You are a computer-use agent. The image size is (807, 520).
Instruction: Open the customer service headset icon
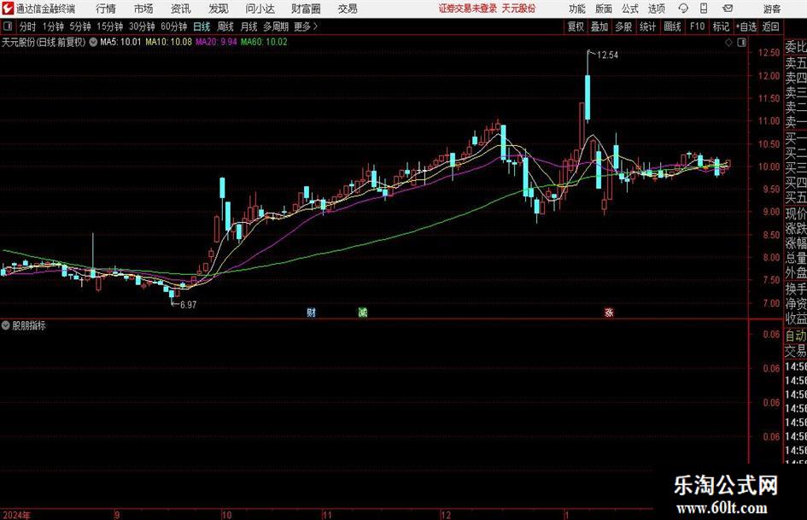[x=683, y=9]
